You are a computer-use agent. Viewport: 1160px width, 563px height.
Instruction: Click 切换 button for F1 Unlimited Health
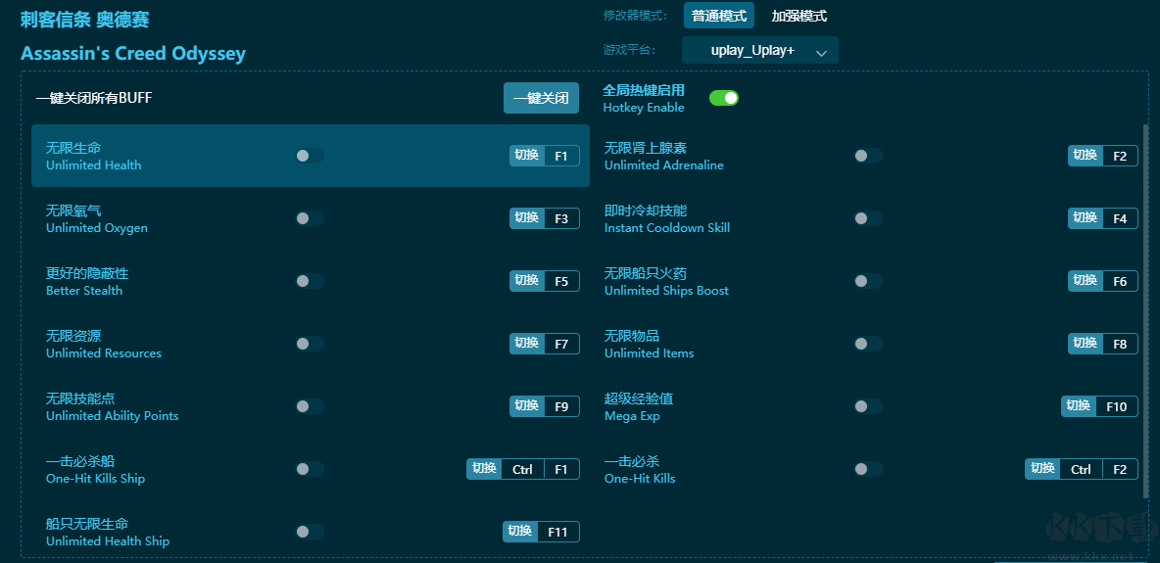[527, 156]
